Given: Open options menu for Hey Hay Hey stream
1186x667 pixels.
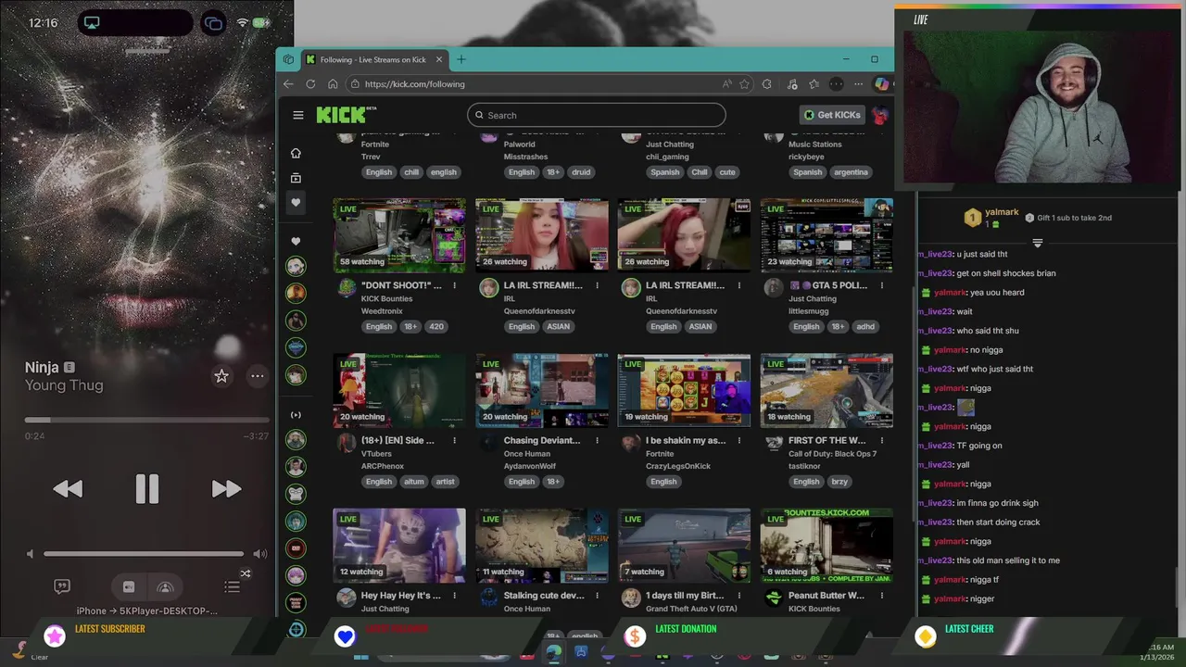Looking at the screenshot, I should point(454,595).
